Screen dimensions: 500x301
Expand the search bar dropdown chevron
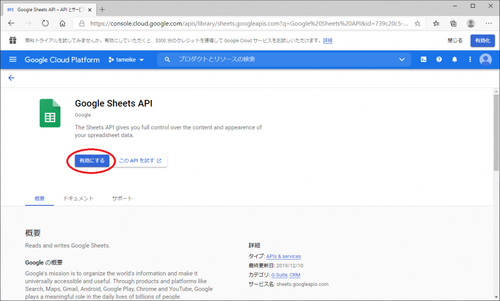point(401,60)
